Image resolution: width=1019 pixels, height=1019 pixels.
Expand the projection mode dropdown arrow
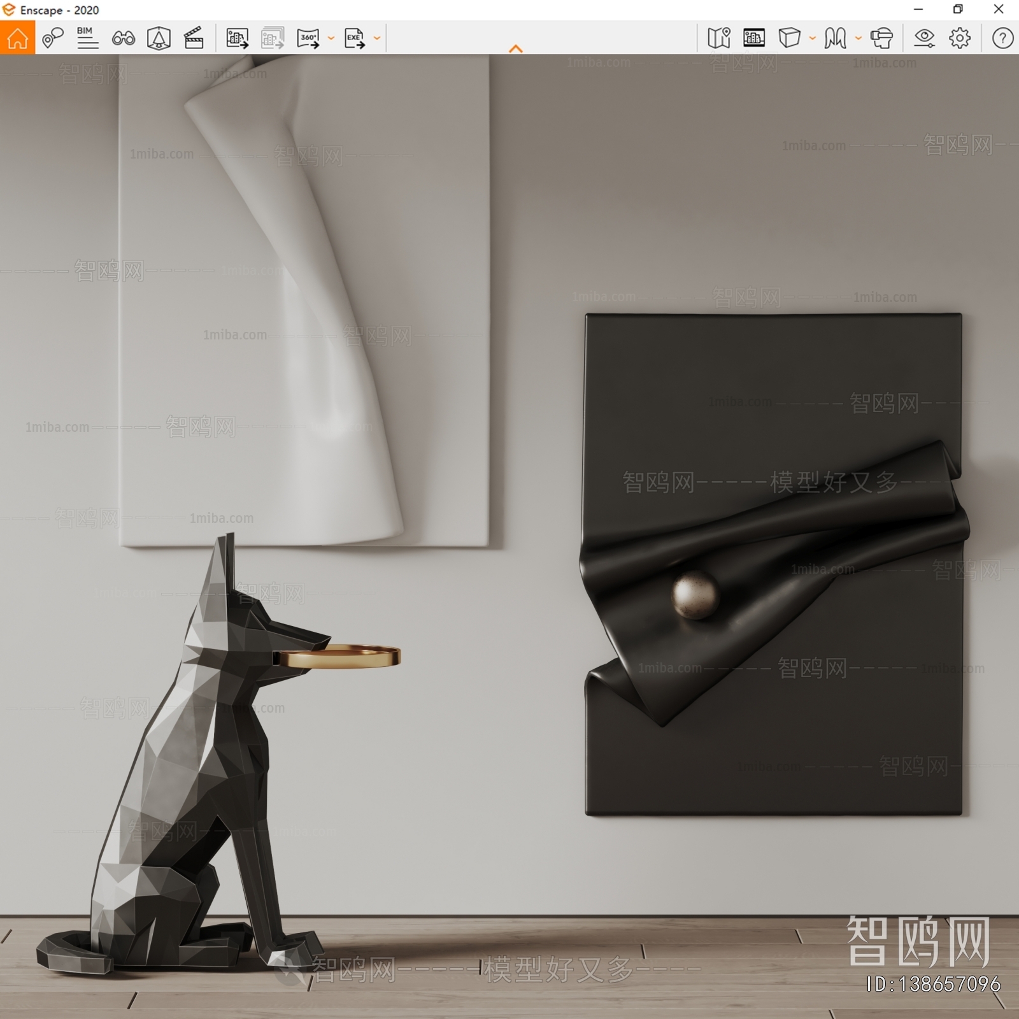pyautogui.click(x=812, y=38)
